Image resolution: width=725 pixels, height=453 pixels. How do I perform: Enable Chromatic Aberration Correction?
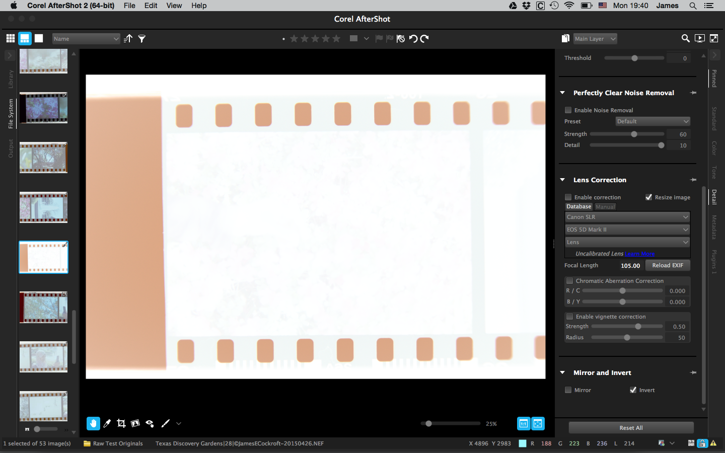pyautogui.click(x=569, y=281)
